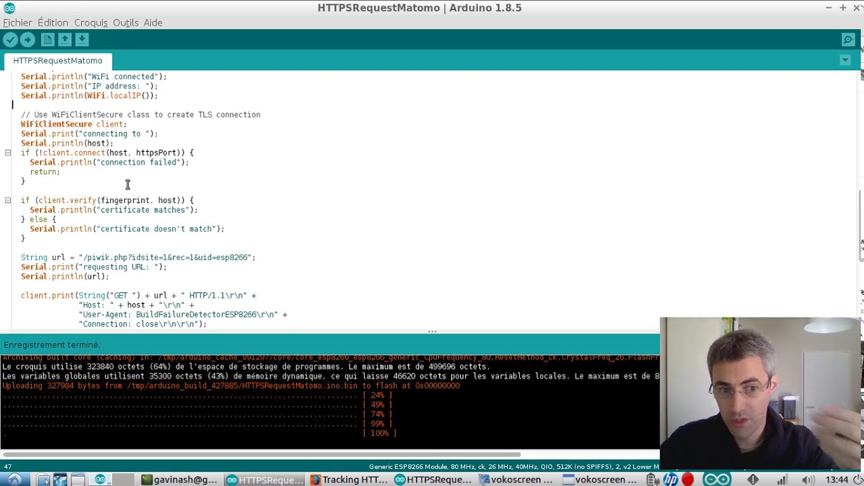Viewport: 864px width, 486px height.
Task: Open the Édition menu
Action: point(53,22)
